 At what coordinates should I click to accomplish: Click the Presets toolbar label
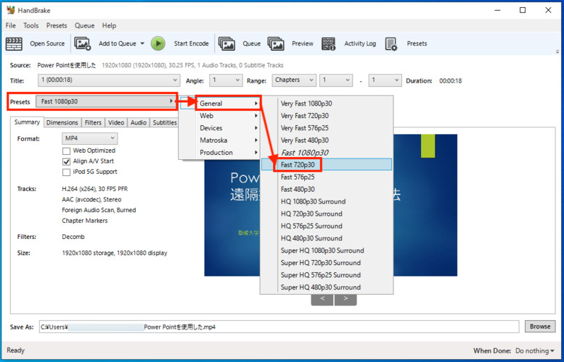click(x=417, y=43)
